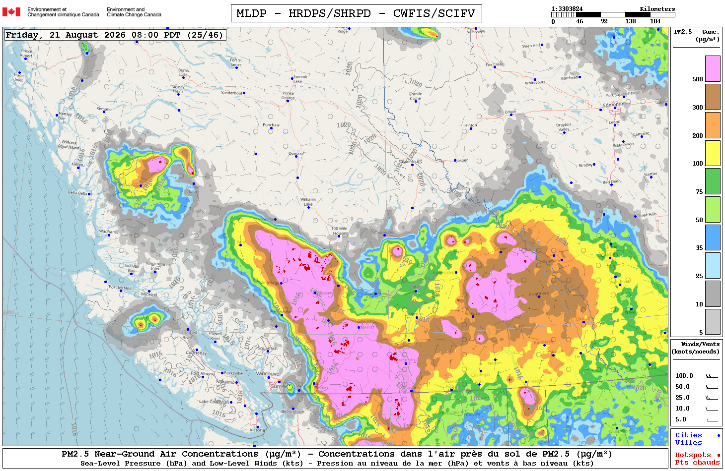725x471 pixels.
Task: Click the Squamish label on the map
Action: 268,349
